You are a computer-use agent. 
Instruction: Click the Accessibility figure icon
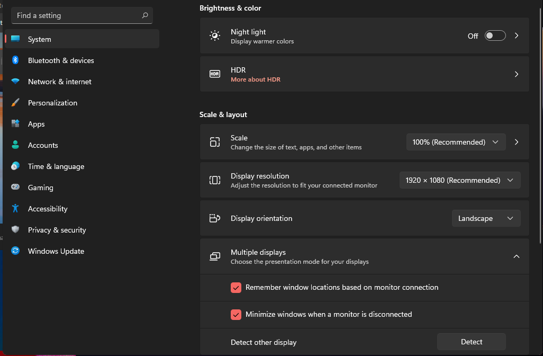coord(15,209)
